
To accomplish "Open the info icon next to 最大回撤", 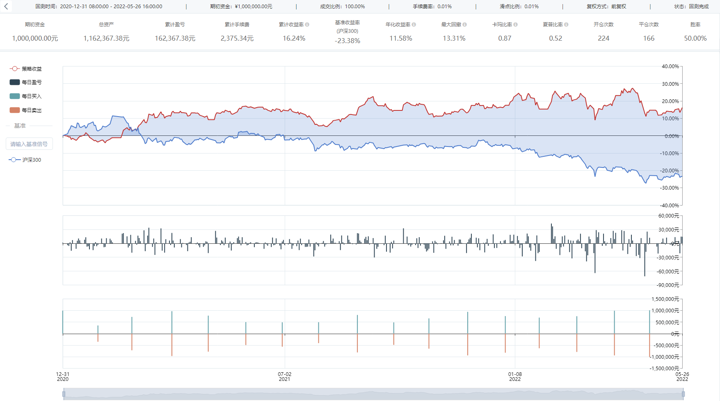I will tap(464, 25).
